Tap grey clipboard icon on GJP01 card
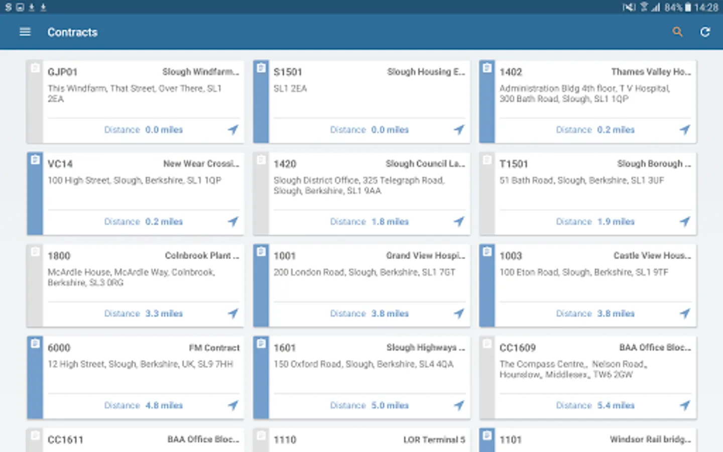 [35, 68]
